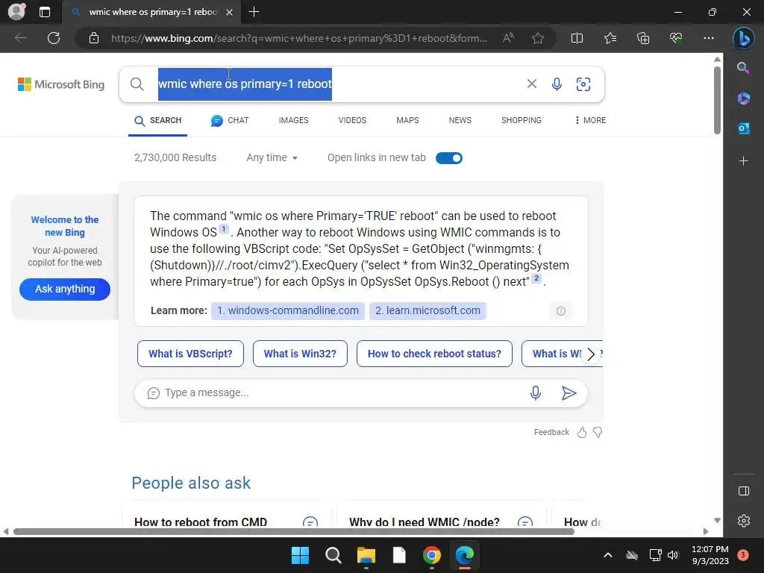The image size is (764, 573).
Task: Open the Favorites list icon
Action: point(610,38)
